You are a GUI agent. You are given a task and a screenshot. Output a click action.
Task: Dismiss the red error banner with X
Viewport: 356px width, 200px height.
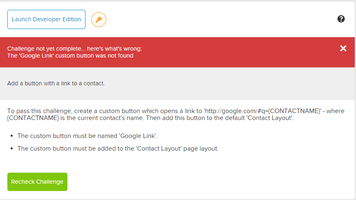click(343, 49)
